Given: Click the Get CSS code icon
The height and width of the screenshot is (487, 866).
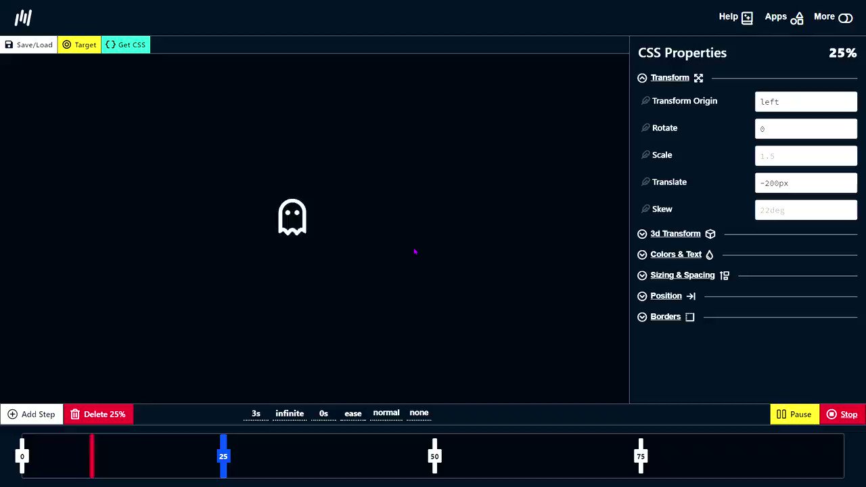Looking at the screenshot, I should 111,45.
